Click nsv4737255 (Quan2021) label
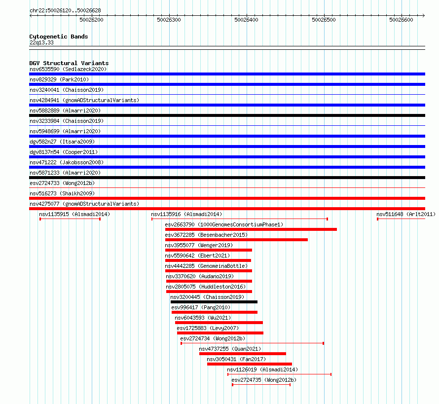Viewport: 439px width, 404px height. click(230, 349)
